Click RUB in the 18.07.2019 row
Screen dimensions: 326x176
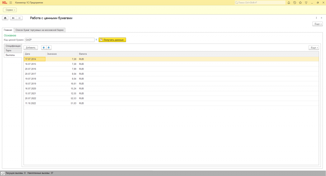tap(81, 84)
